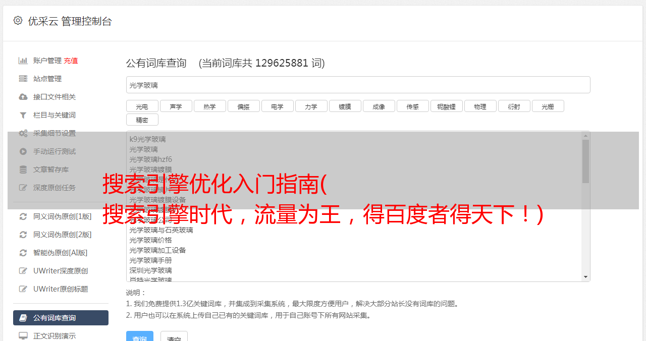646x341 pixels.
Task: Select k9光学玻璃 in the results list
Action: pyautogui.click(x=147, y=139)
